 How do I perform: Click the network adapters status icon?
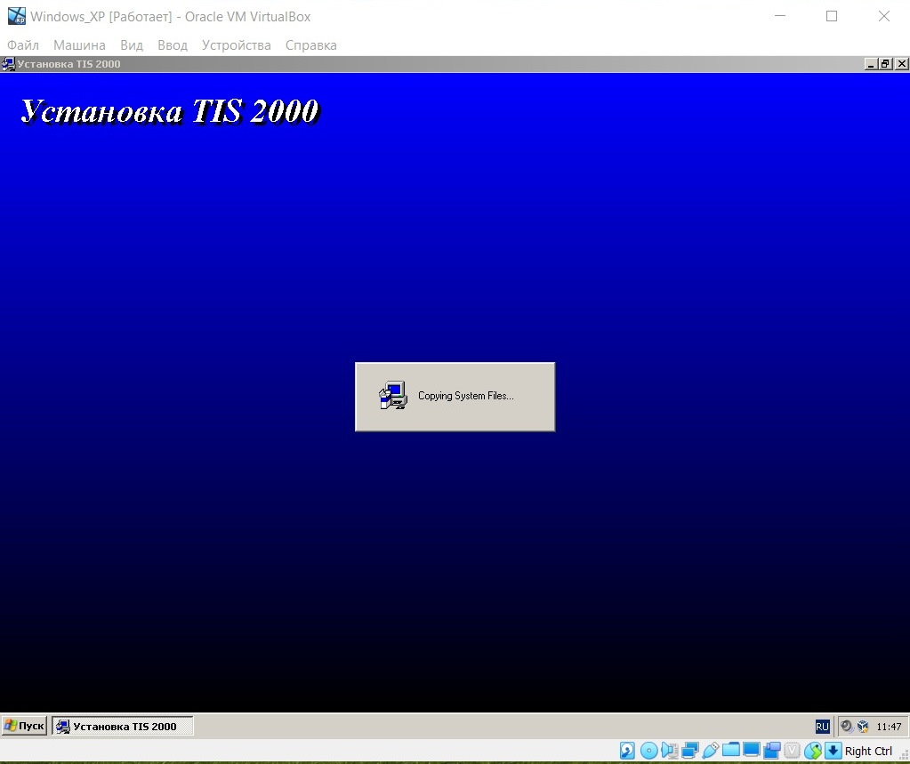pos(690,751)
